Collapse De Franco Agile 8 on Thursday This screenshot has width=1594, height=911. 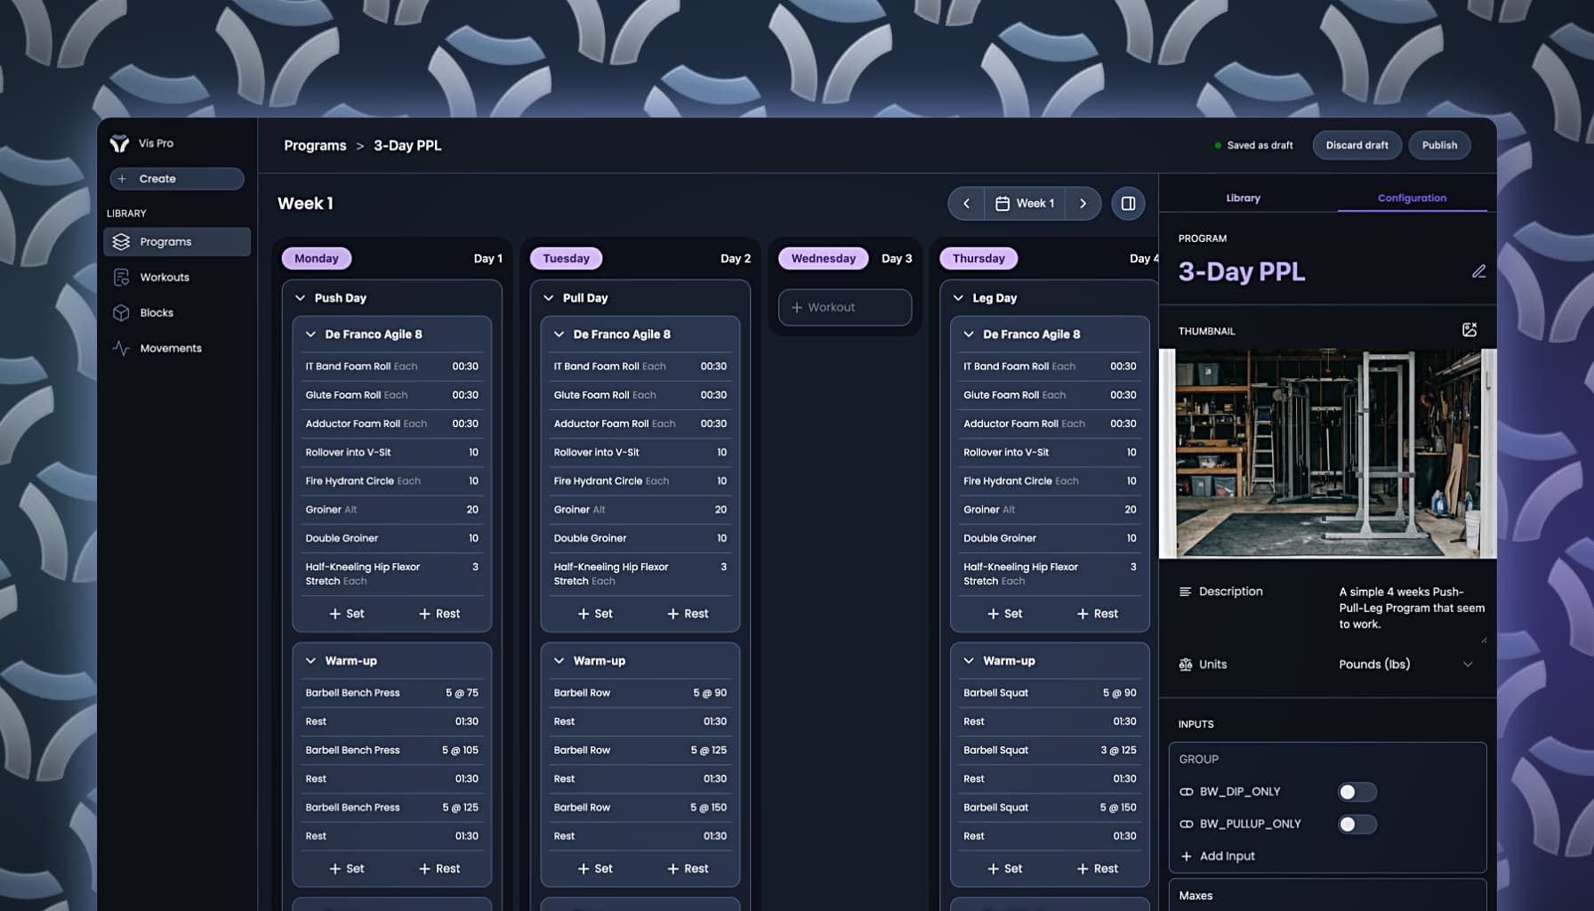(967, 334)
